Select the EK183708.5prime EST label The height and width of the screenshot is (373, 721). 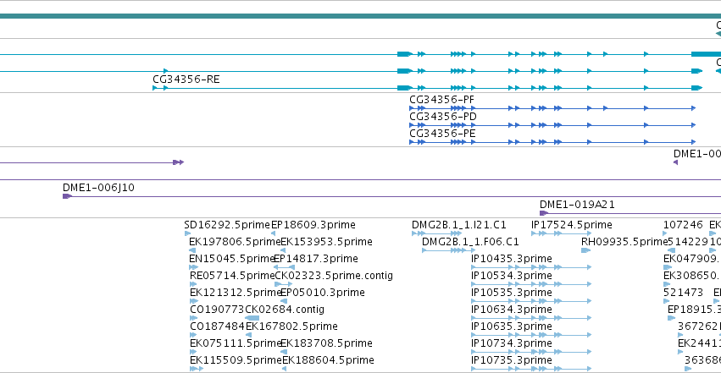point(326,343)
